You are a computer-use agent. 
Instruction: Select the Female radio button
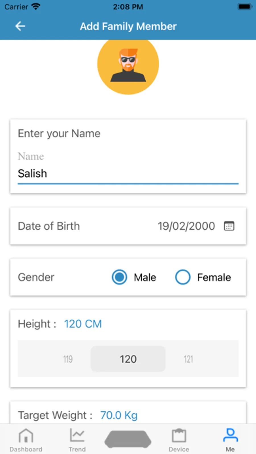(x=183, y=277)
